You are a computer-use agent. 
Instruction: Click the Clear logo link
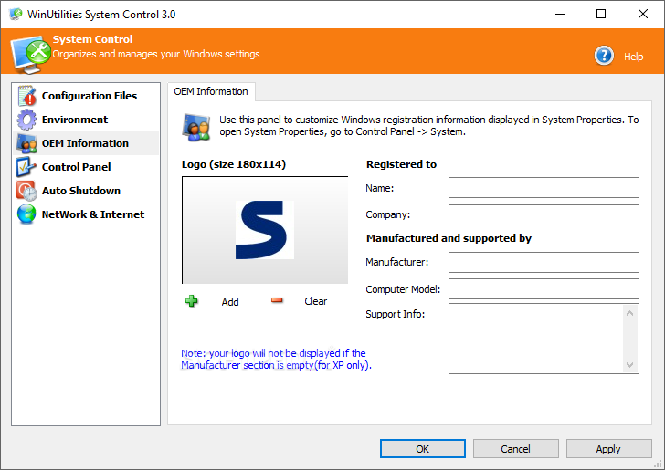pos(315,301)
